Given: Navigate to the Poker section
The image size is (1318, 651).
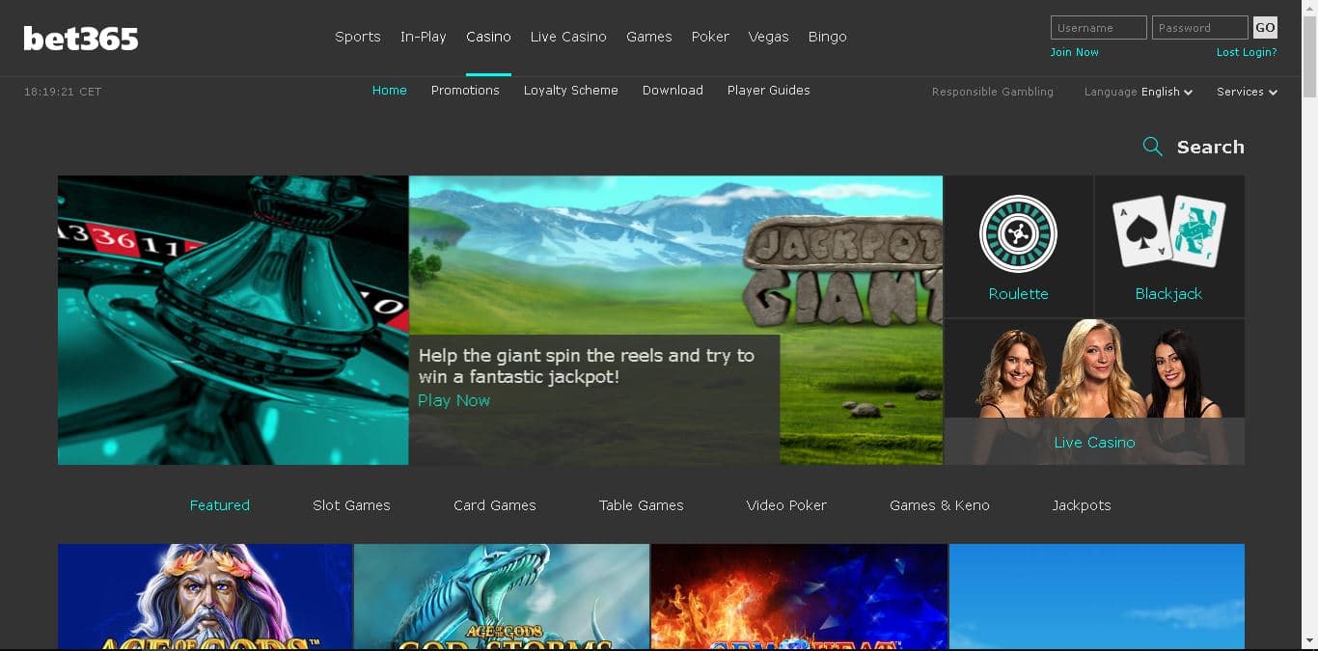Looking at the screenshot, I should [710, 37].
